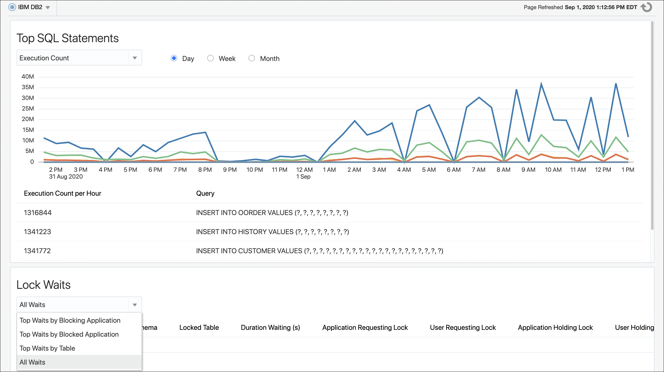Image resolution: width=664 pixels, height=372 pixels.
Task: Sort by Duration Waiting (s) column header
Action: click(270, 327)
